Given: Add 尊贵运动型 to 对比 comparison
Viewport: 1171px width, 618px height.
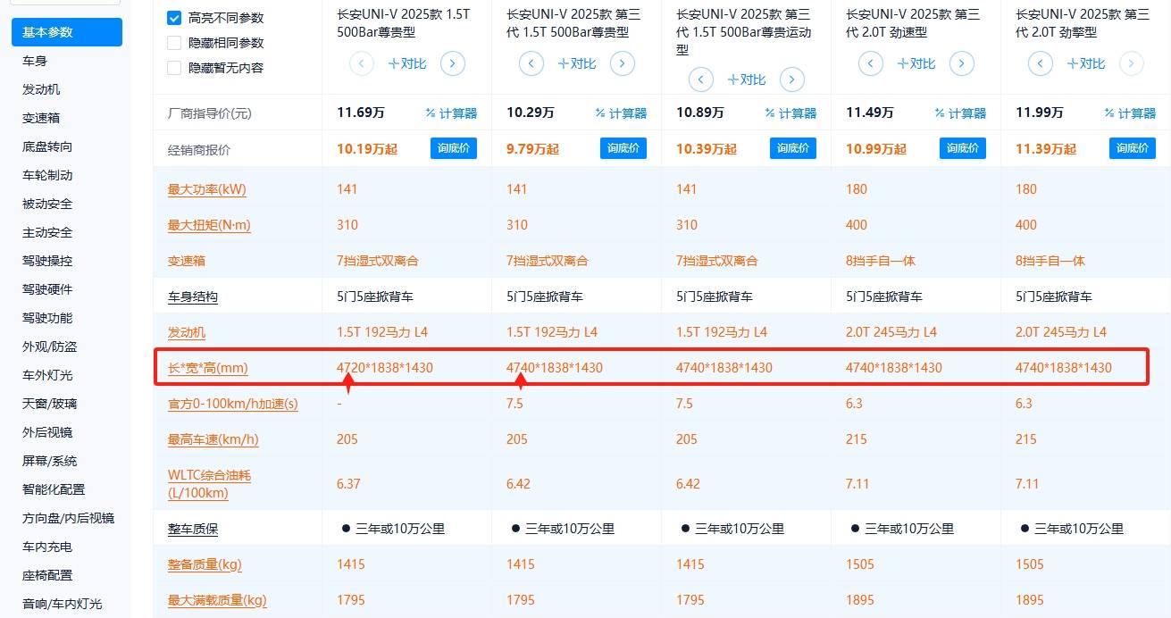Looking at the screenshot, I should [x=747, y=79].
